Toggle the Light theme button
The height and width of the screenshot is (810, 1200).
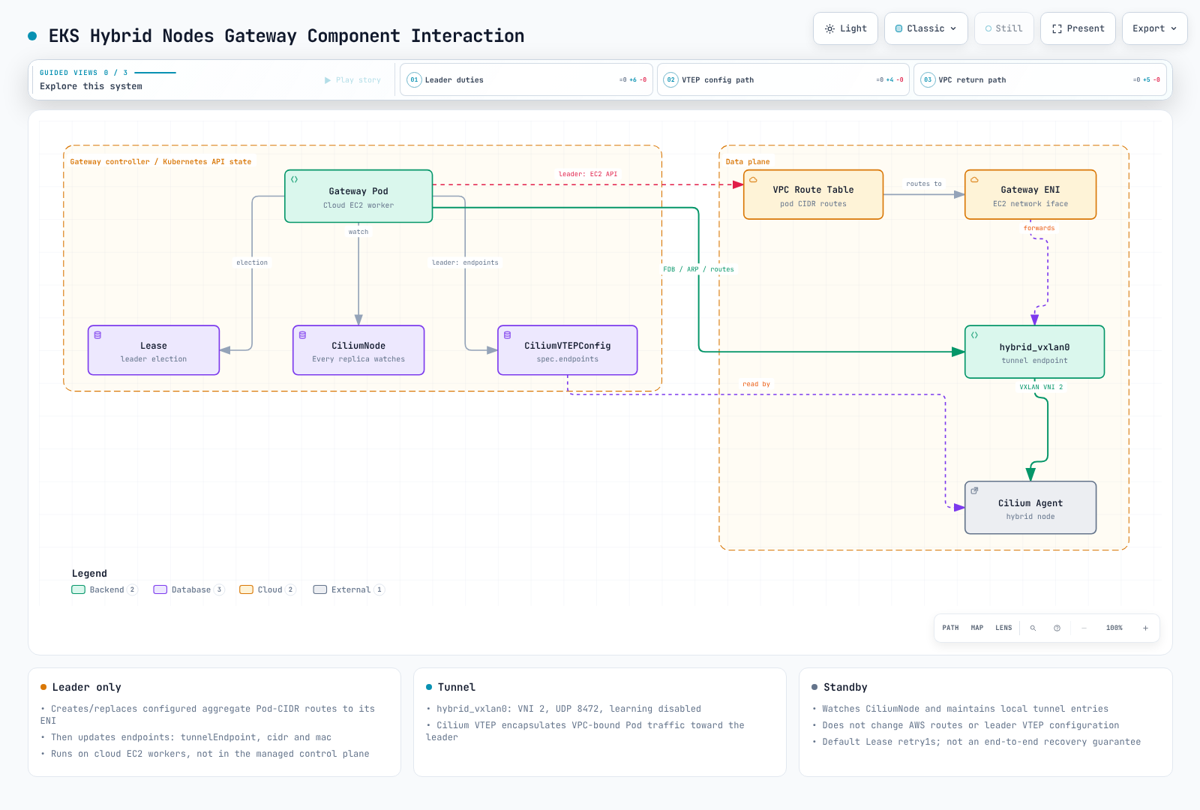point(845,28)
